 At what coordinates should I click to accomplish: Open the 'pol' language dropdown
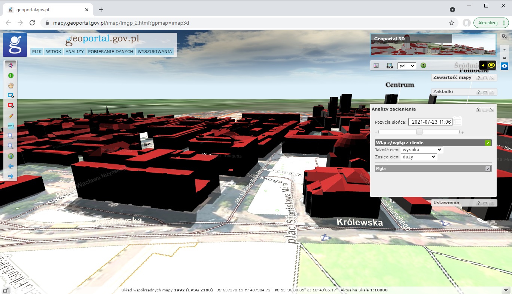coord(406,65)
